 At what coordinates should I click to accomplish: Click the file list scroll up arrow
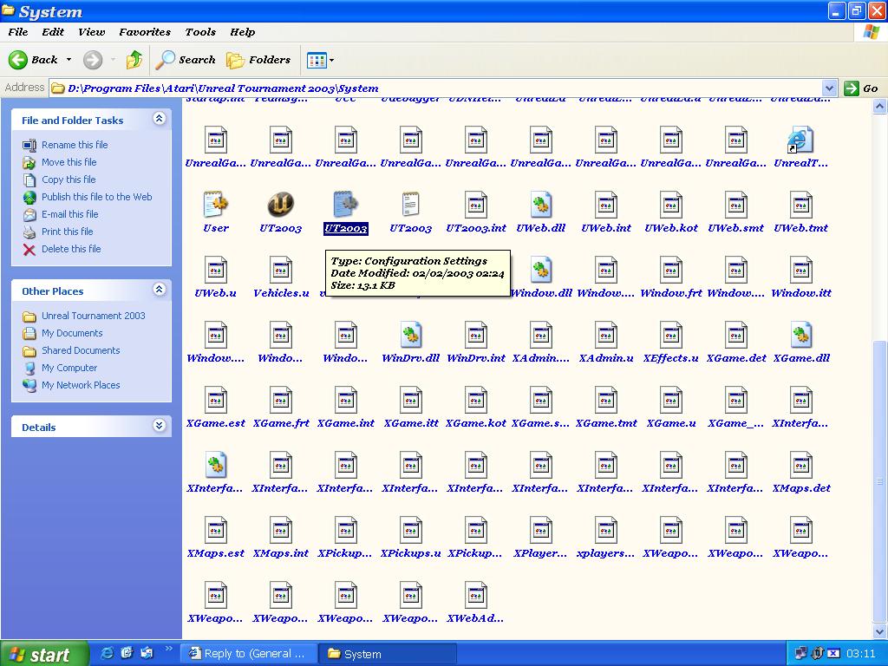(879, 107)
